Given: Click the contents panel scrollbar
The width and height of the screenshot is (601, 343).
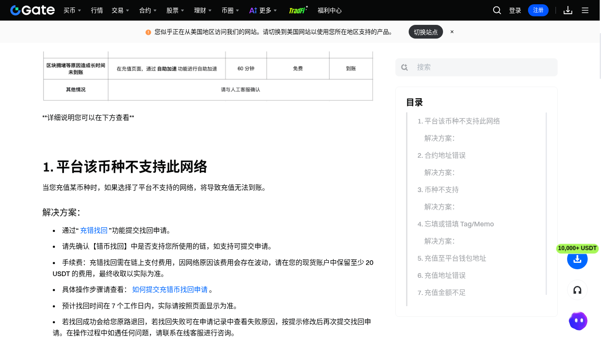Looking at the screenshot, I should coord(546,204).
